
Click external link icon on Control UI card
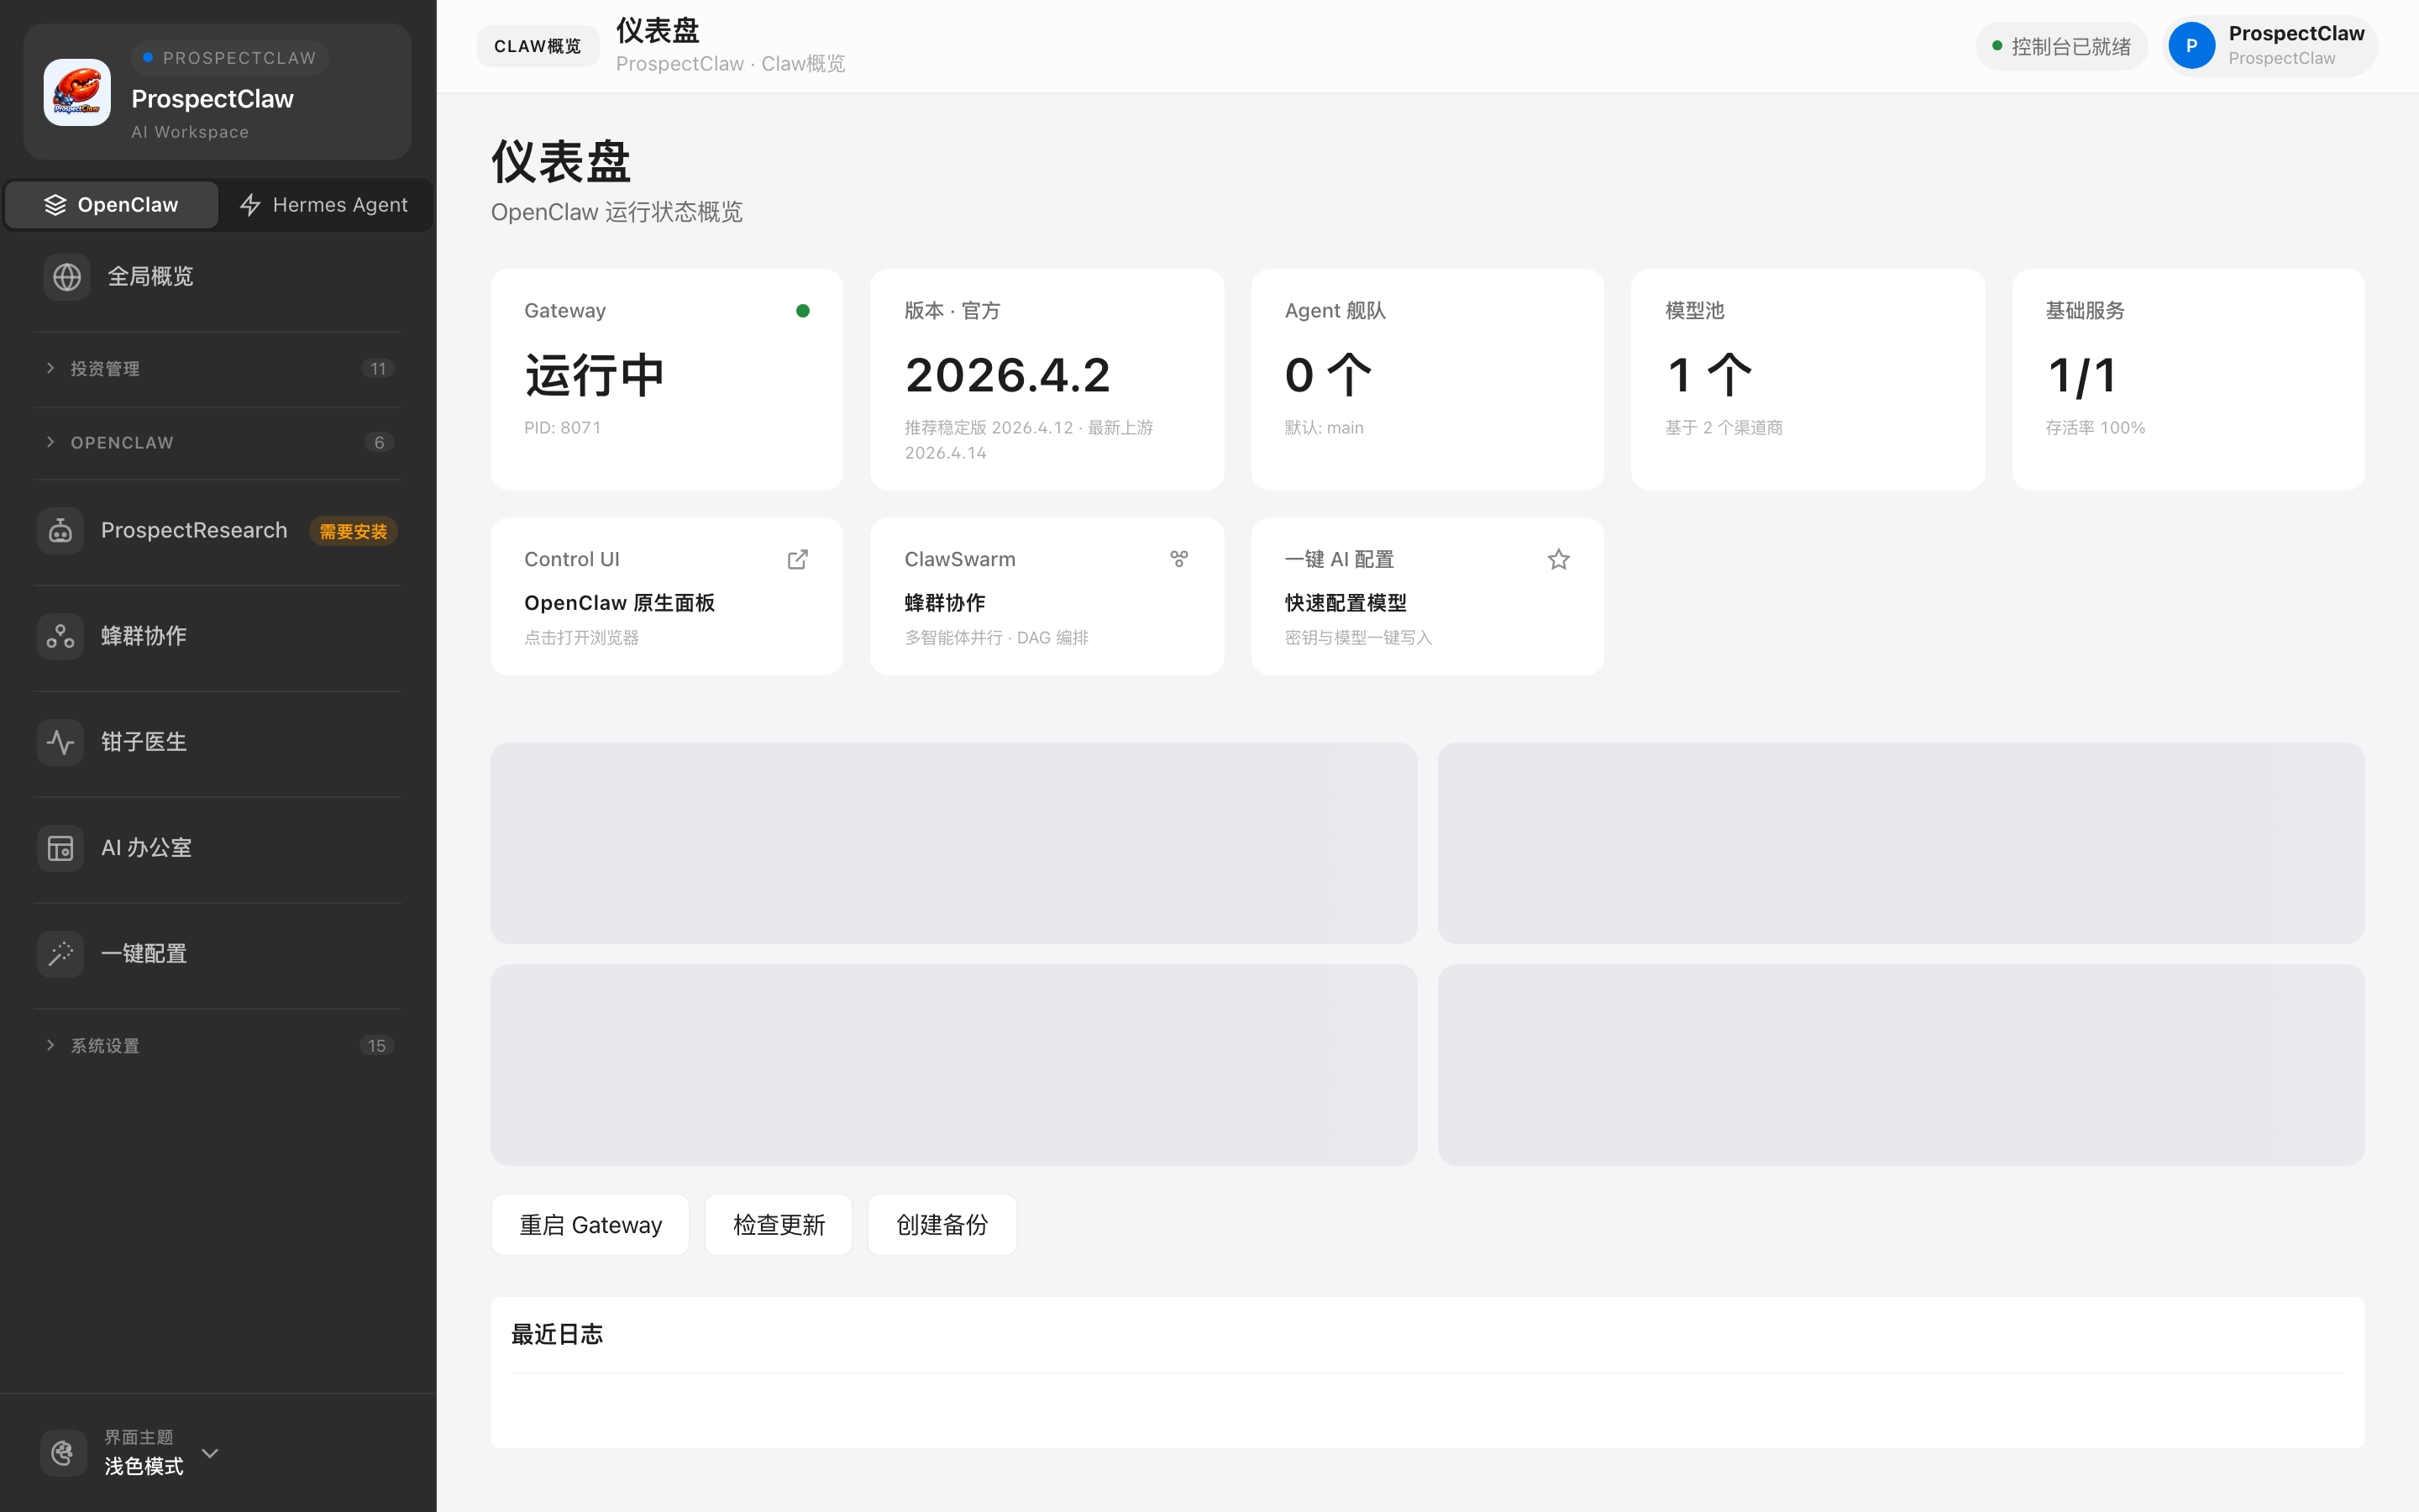798,560
